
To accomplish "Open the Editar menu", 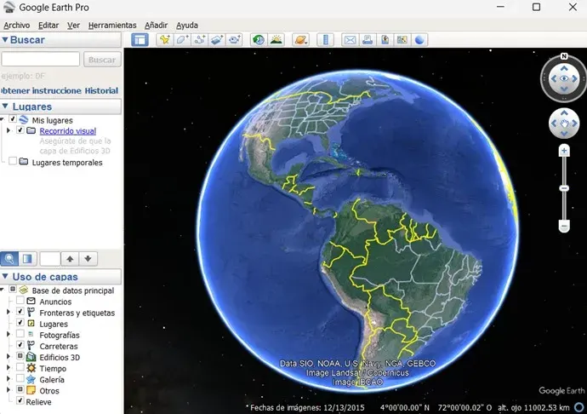I will (48, 25).
